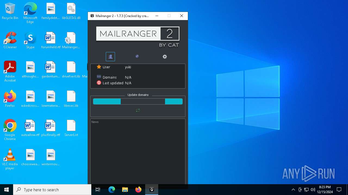Select the libGLESV2.dll file icon
The height and width of the screenshot is (195, 348).
tap(71, 11)
